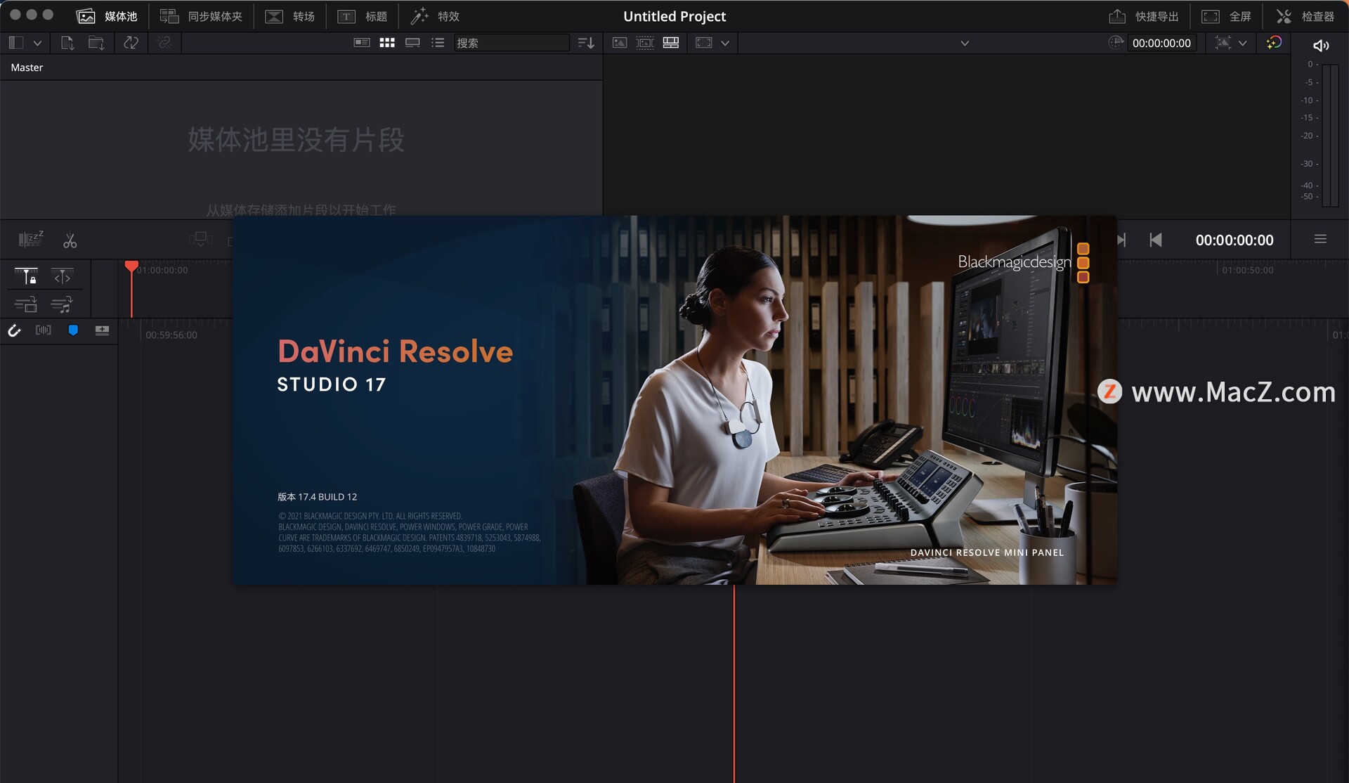Click the import media file icon
This screenshot has width=1349, height=783.
pyautogui.click(x=67, y=43)
